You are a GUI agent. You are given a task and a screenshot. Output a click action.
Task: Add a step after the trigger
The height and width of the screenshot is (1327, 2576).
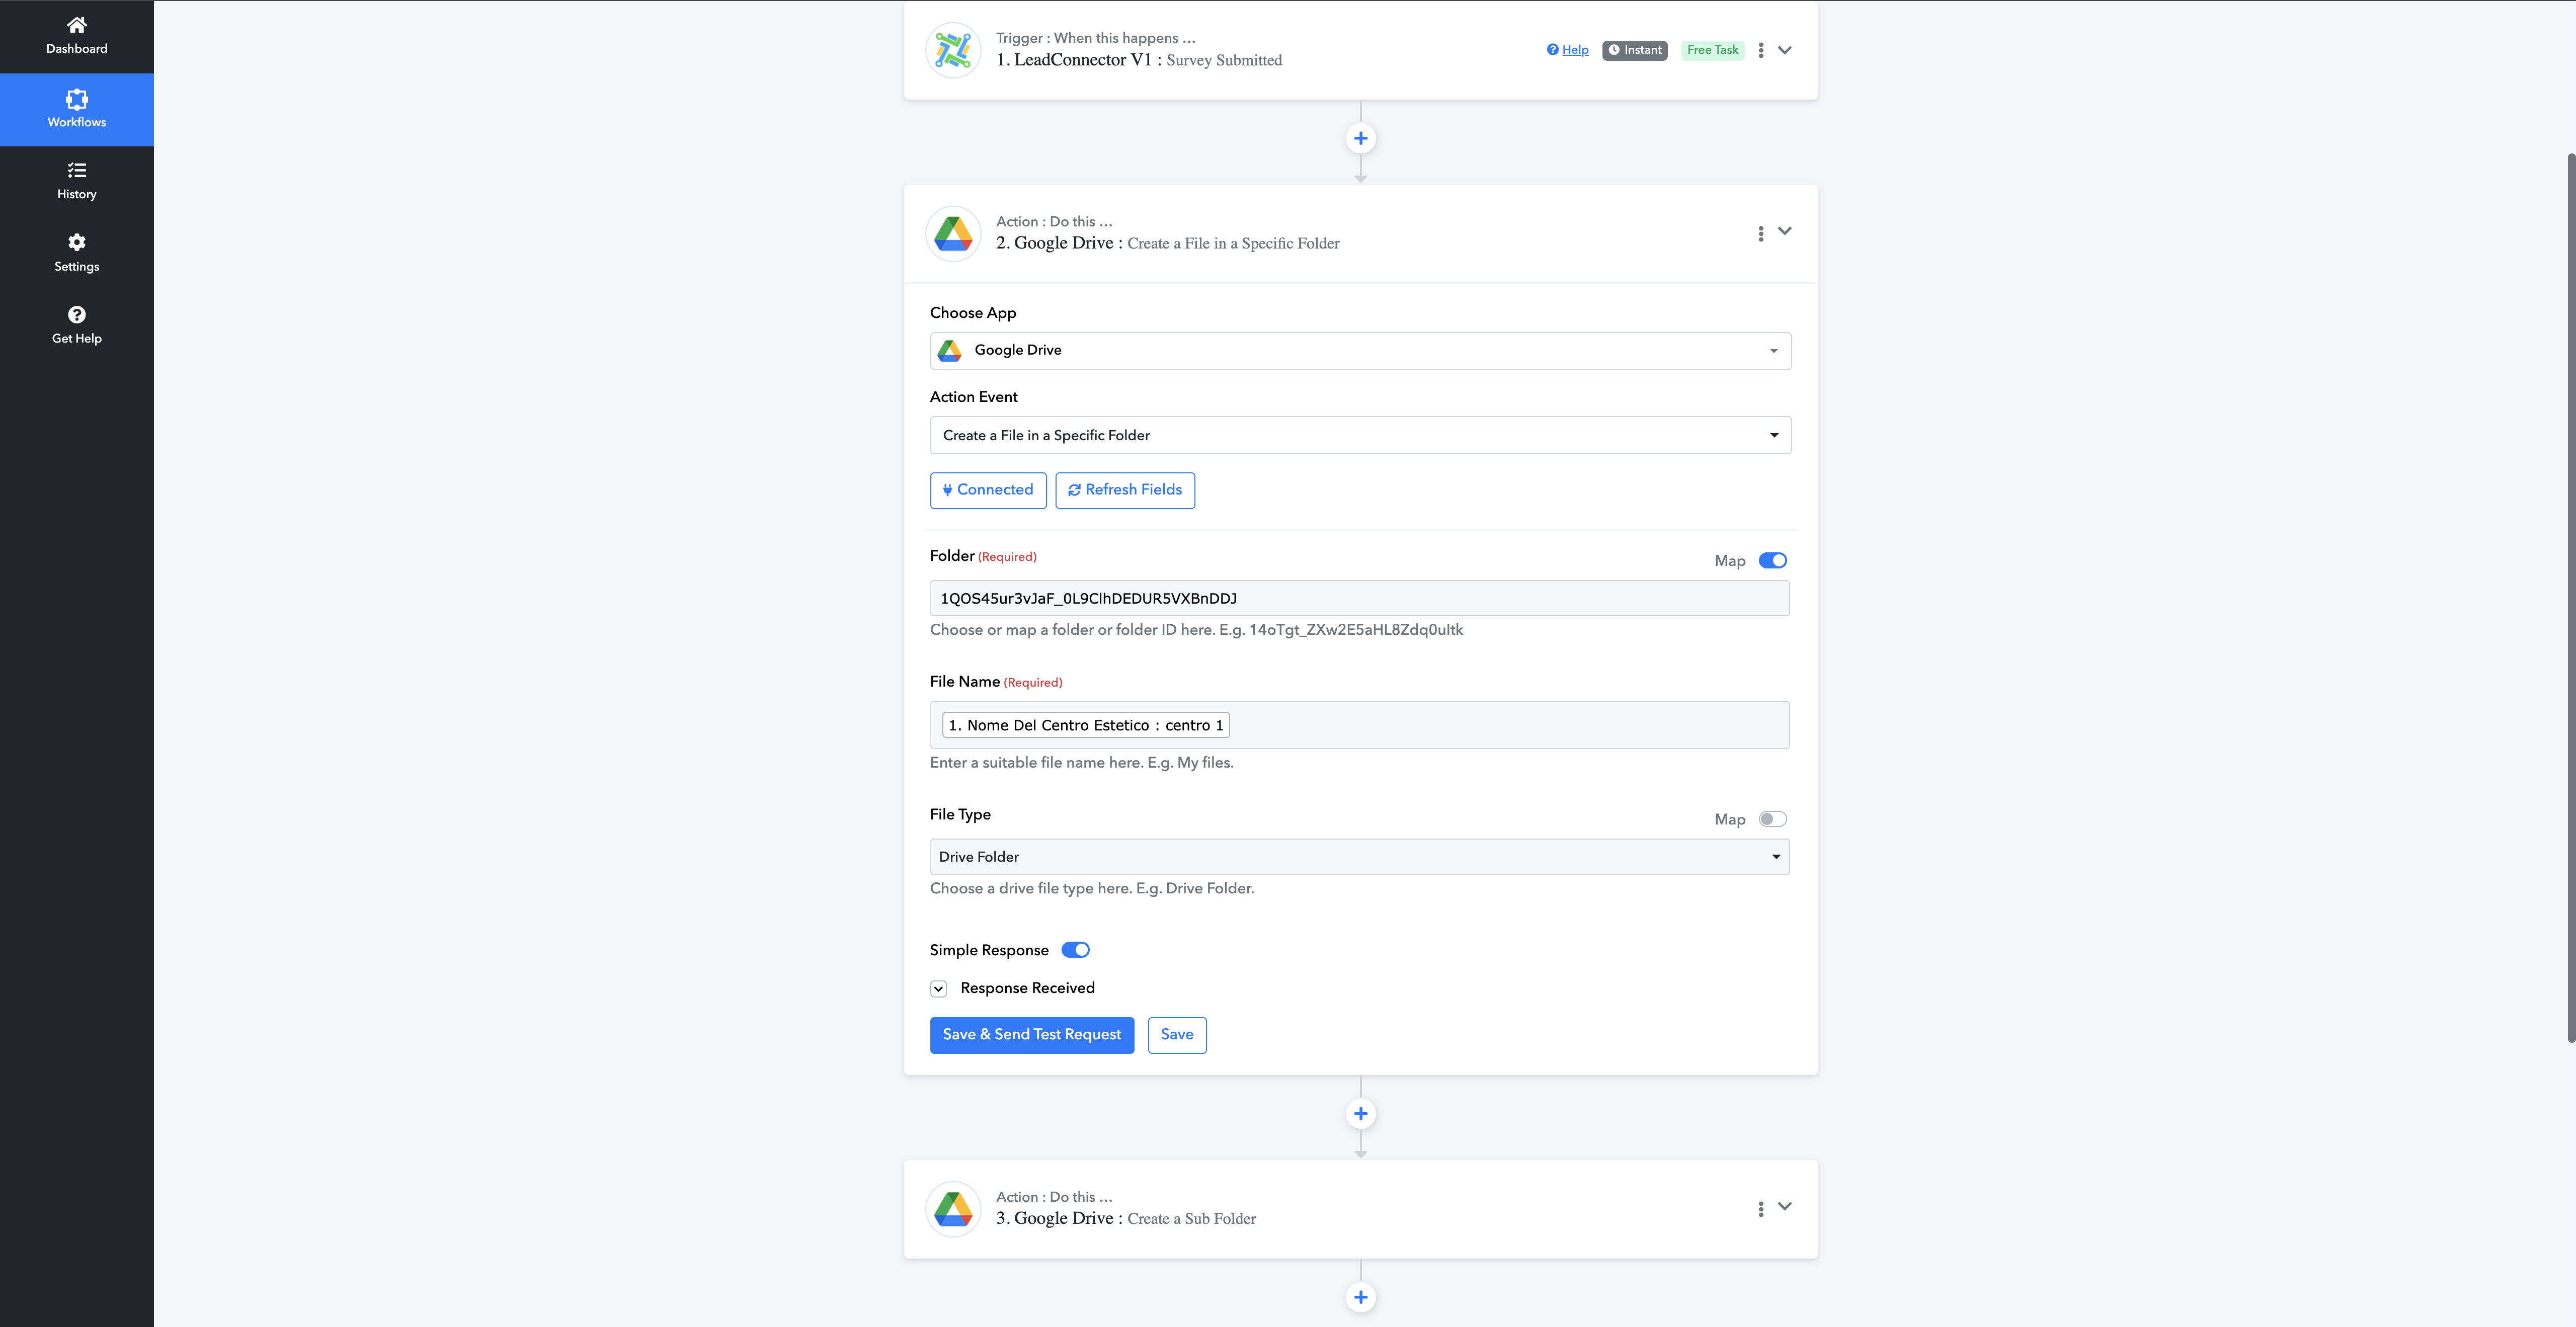(1360, 138)
